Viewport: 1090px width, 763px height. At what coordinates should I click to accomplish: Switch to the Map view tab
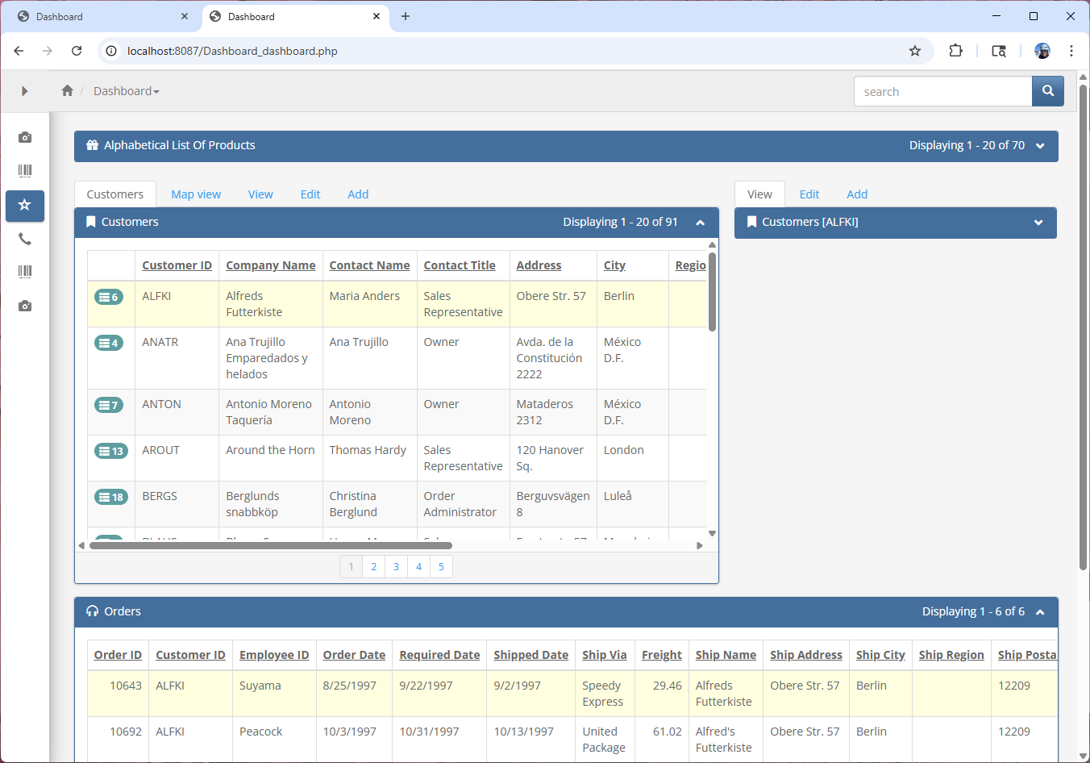pos(196,194)
